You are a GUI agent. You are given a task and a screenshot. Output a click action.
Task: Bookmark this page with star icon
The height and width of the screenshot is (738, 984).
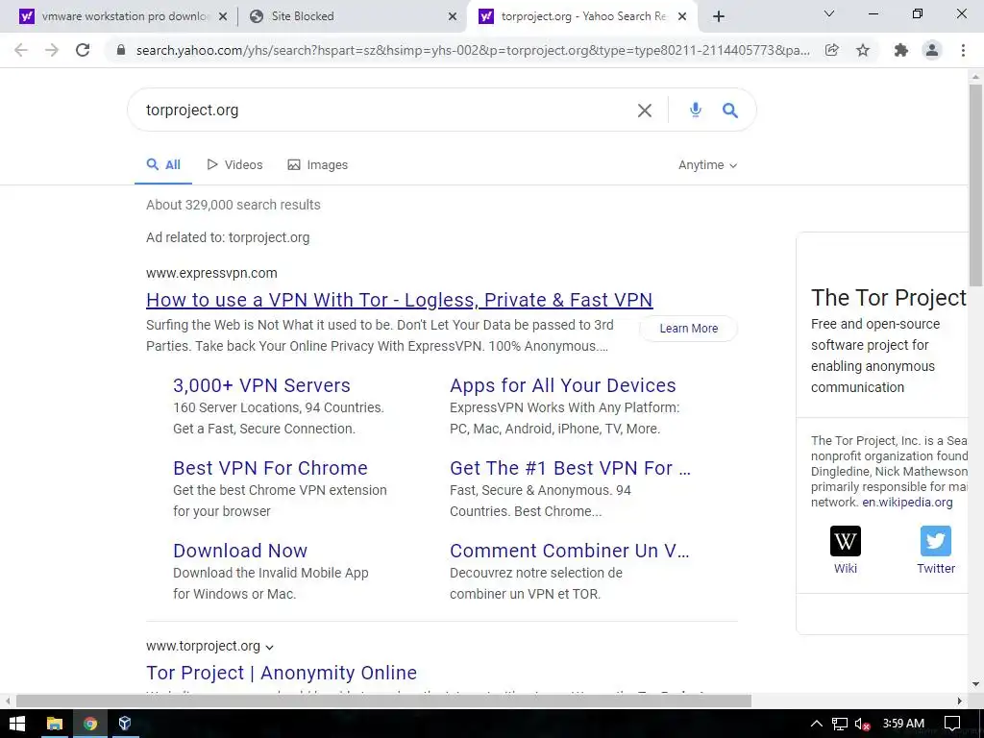863,50
